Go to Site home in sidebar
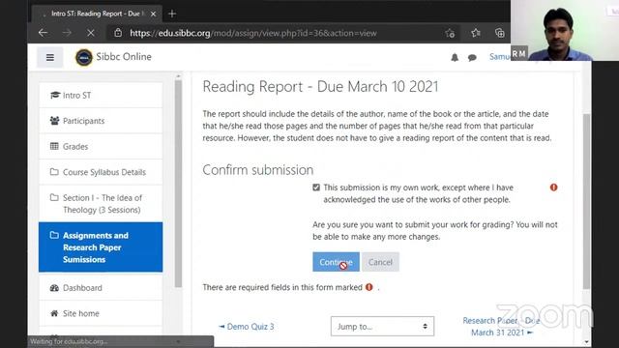 point(101,313)
